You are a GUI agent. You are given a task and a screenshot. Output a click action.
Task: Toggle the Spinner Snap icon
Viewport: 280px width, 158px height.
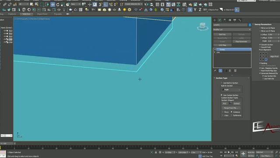tap(115, 4)
